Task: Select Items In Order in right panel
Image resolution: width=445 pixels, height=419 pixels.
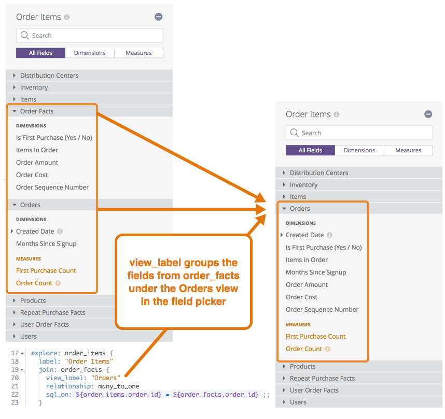Action: 307,260
